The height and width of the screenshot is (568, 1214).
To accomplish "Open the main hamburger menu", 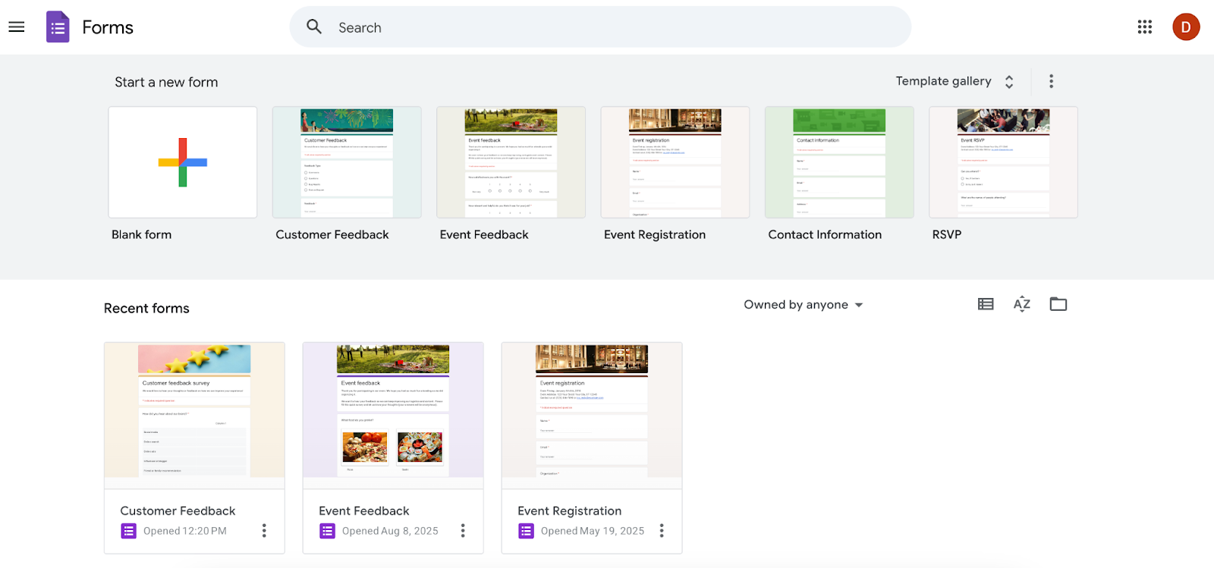I will tap(17, 27).
